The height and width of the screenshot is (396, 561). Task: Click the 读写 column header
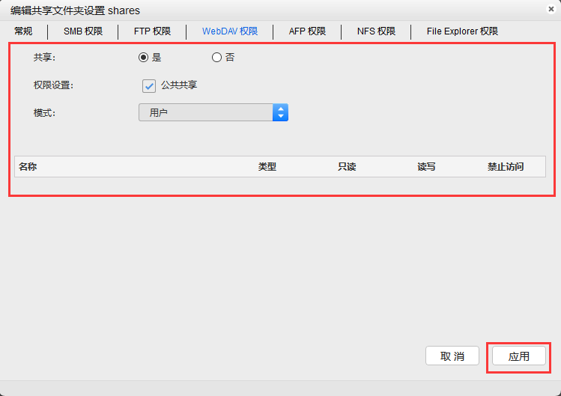click(426, 167)
